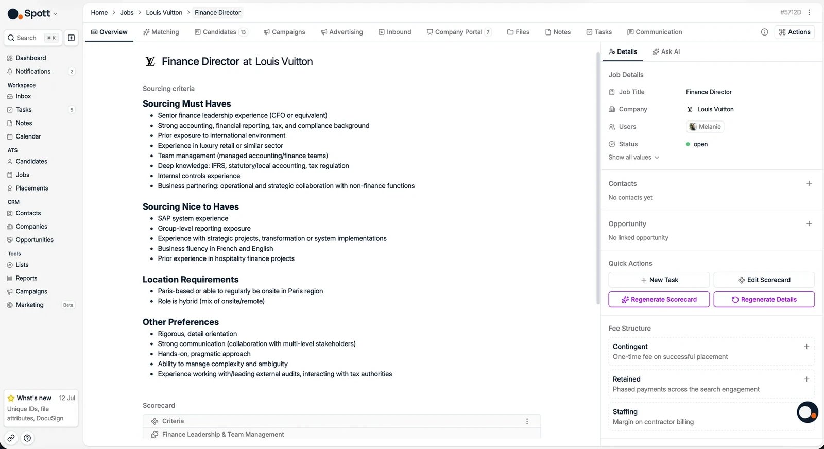The image size is (824, 449).
Task: Switch to the Communication tab
Action: point(655,32)
